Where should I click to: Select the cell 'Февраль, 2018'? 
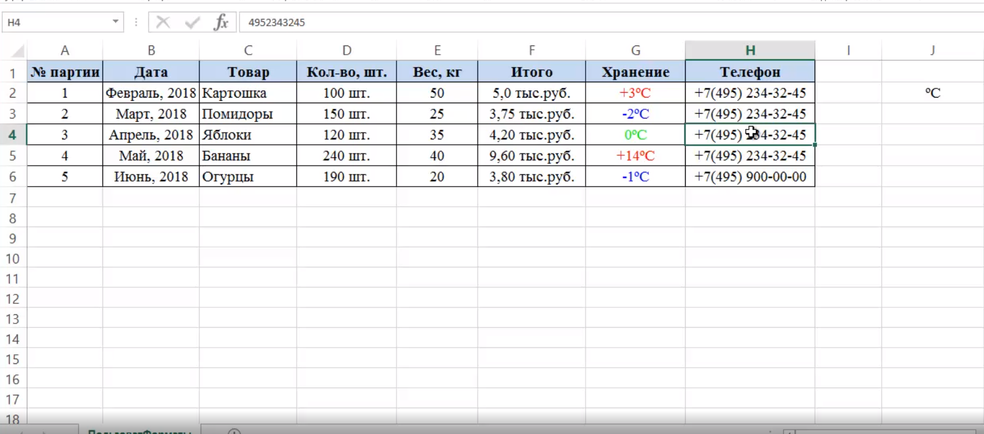point(151,93)
